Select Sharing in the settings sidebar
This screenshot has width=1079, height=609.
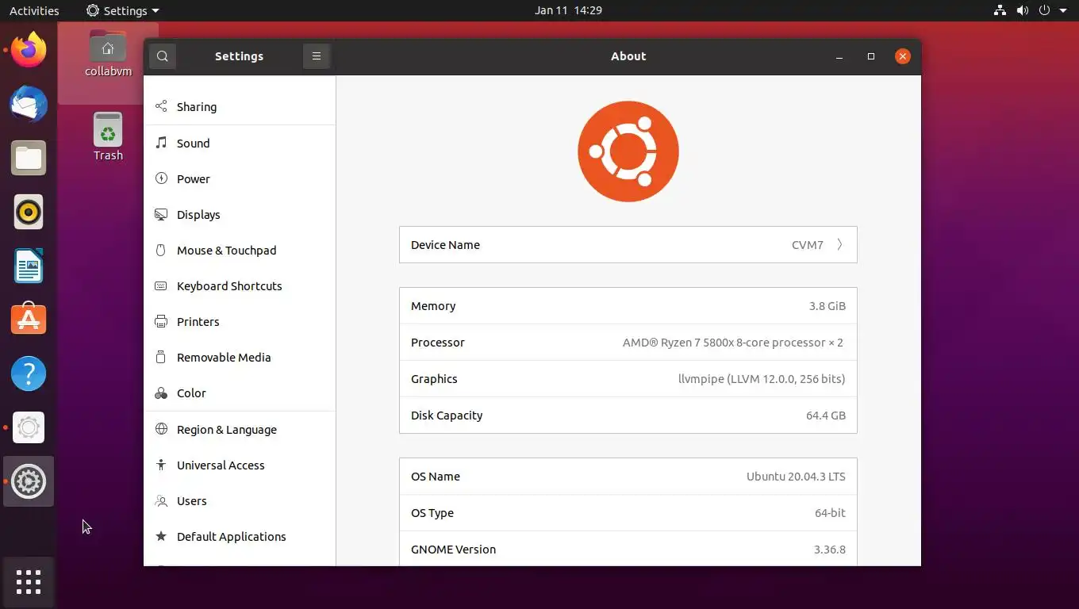240,106
